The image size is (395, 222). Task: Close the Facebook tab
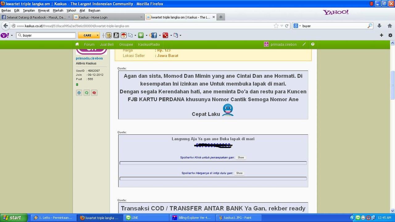[69, 17]
